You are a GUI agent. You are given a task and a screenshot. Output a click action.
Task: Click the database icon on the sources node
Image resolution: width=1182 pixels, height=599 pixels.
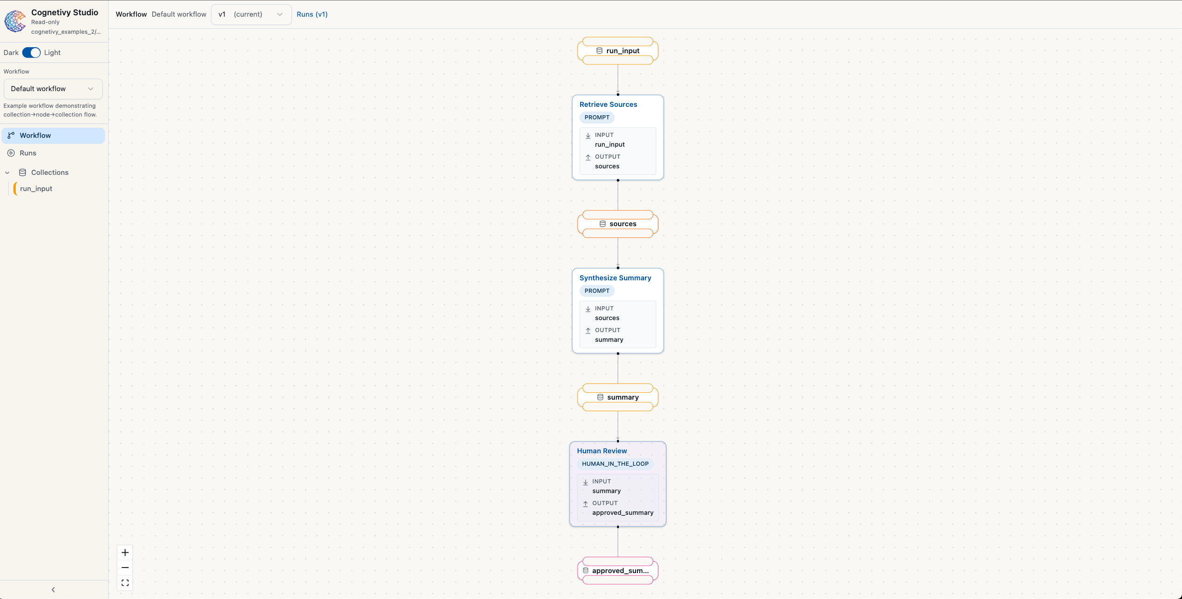point(602,223)
